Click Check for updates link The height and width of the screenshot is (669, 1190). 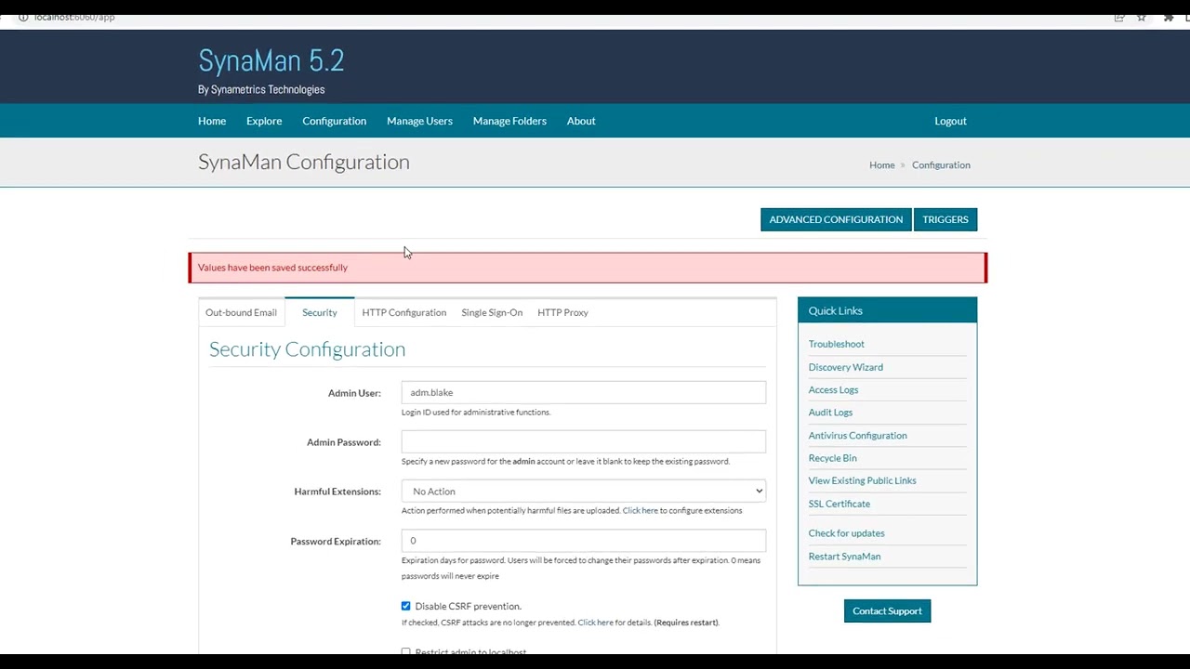click(846, 533)
